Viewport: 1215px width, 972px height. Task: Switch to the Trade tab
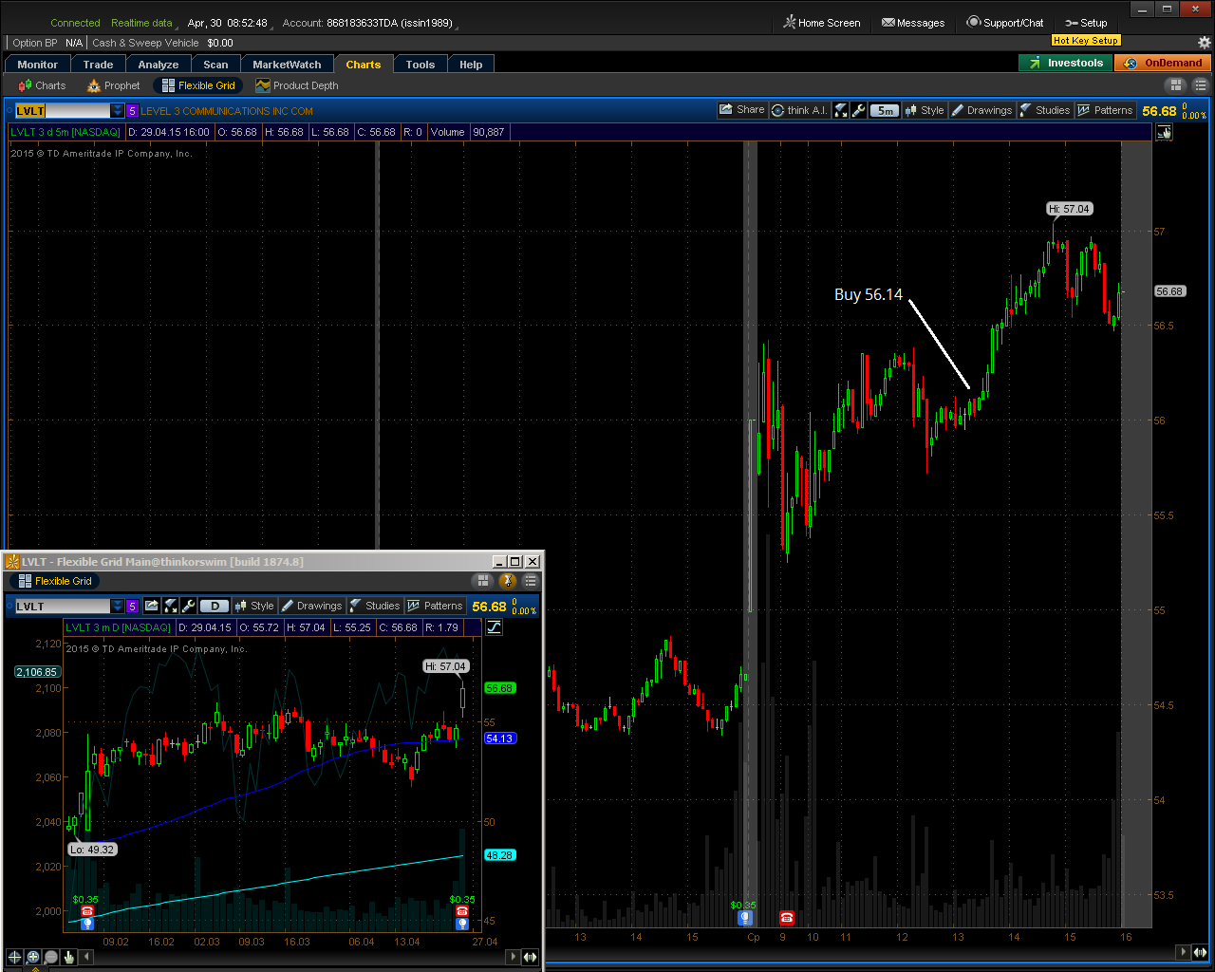point(98,65)
